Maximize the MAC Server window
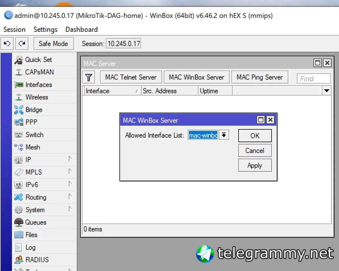Image resolution: width=339 pixels, height=271 pixels. click(318, 63)
